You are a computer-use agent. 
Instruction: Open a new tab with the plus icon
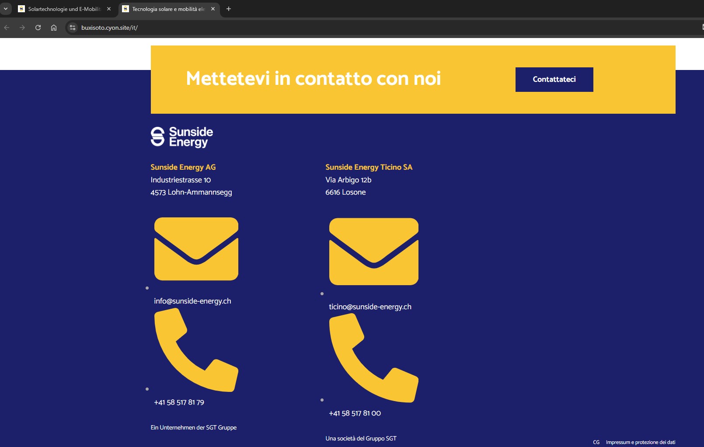point(228,9)
